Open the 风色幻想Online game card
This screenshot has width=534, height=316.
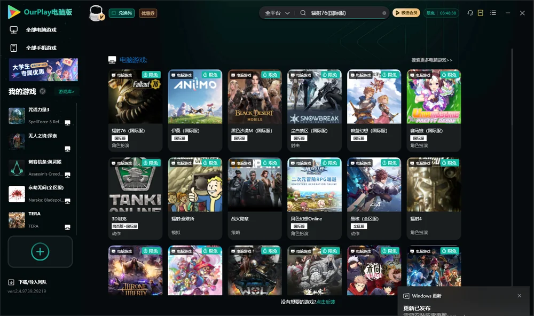click(315, 199)
